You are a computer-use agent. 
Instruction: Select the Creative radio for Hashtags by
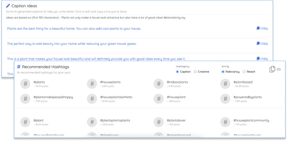(195, 72)
